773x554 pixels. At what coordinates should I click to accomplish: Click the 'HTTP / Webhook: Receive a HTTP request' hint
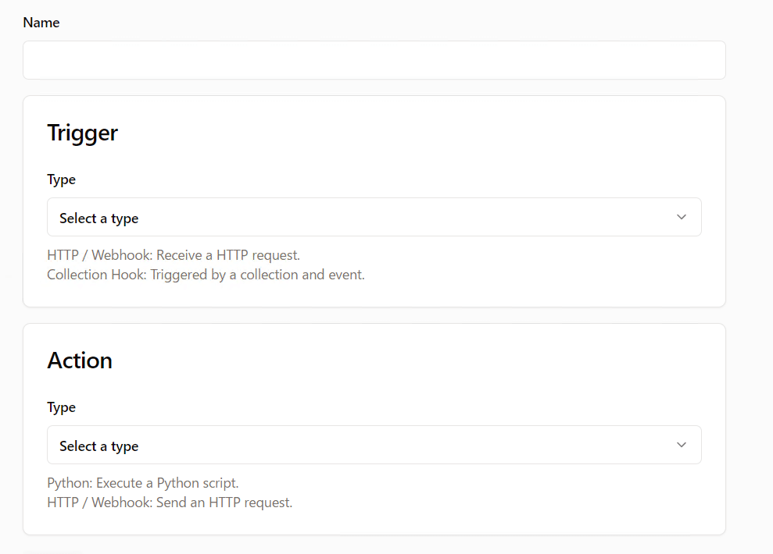point(174,255)
